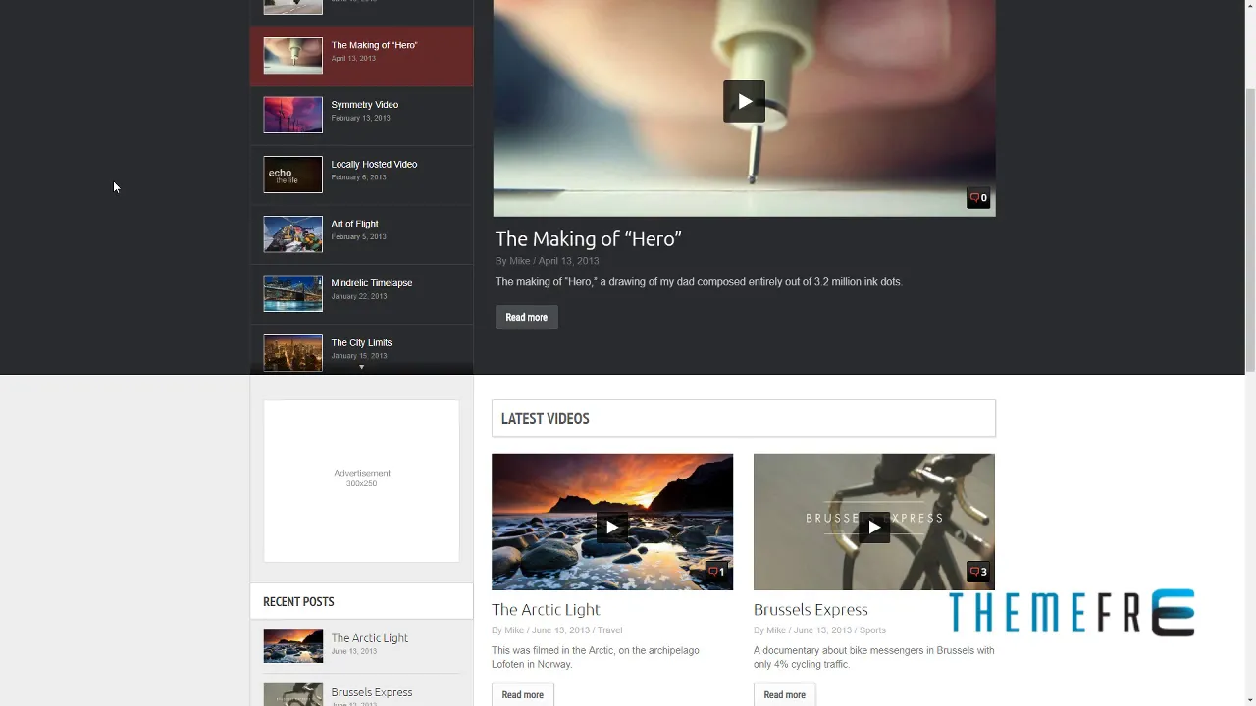
Task: Open the Sports category link
Action: [x=872, y=630]
